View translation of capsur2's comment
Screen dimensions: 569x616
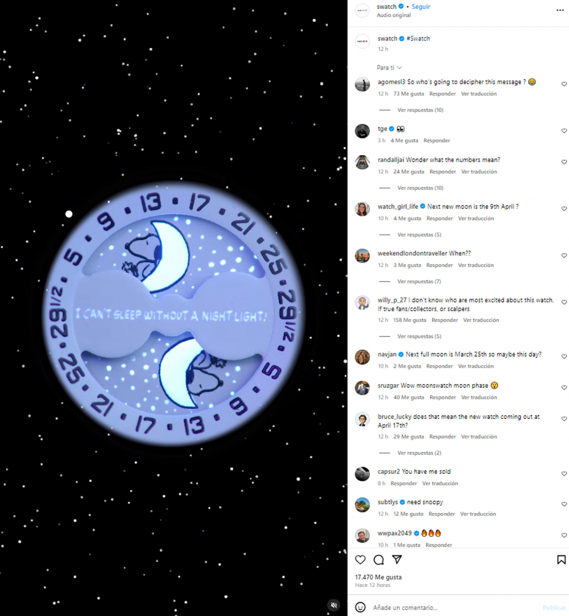[440, 483]
